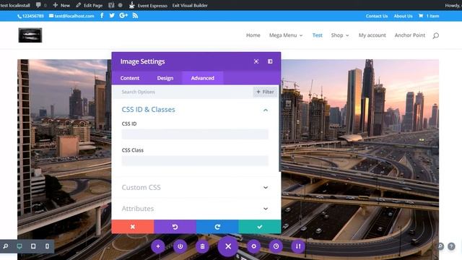Screen dimensions: 462x260
Task: Select desktop view mode icon
Action: coord(19,246)
